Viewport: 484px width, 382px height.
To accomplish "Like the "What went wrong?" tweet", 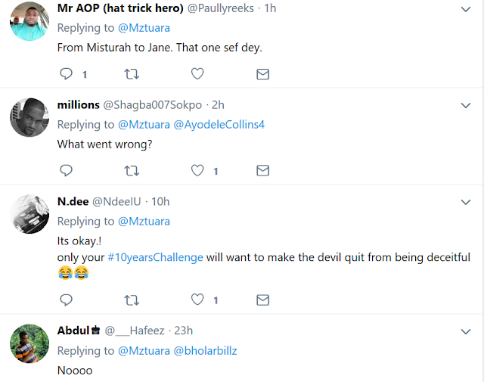I will [197, 171].
